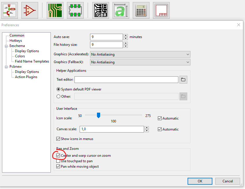This screenshot has height=189, width=245.
Task: Open the page layout editor icon
Action: pos(161,10)
